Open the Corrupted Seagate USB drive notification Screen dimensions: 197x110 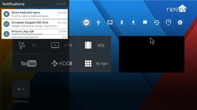[34, 24]
